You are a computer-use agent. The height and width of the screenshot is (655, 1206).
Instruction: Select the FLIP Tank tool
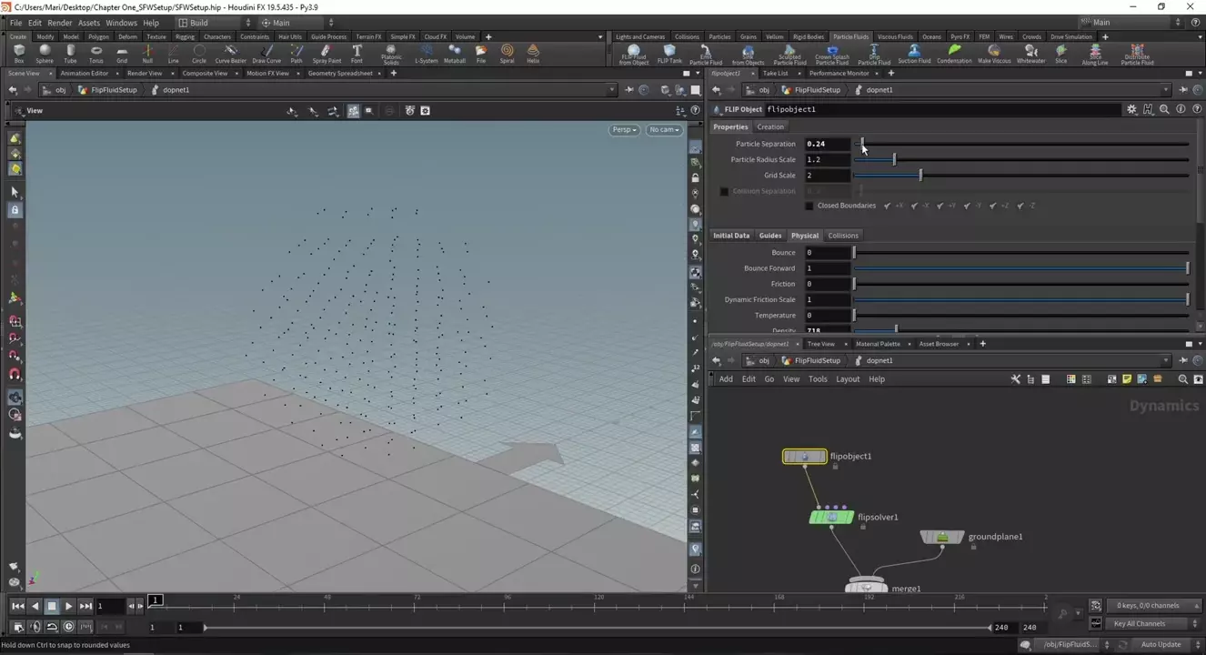point(669,53)
